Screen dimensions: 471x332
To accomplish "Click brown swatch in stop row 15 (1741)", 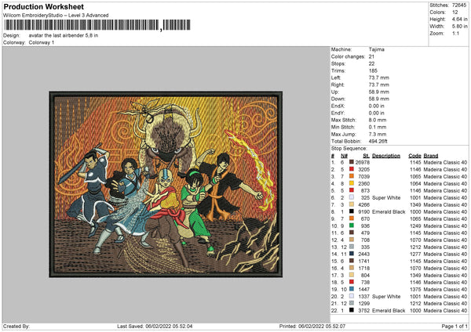I will [351, 261].
